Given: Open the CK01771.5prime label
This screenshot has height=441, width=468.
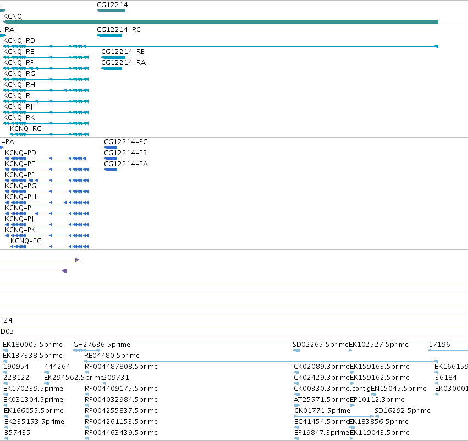Looking at the screenshot, I should (322, 411).
